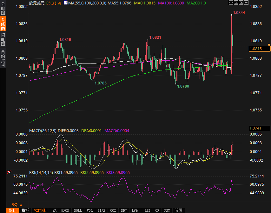This screenshot has width=271, height=213.
Task: Toggle the BOLL indicator
Action: (78, 210)
